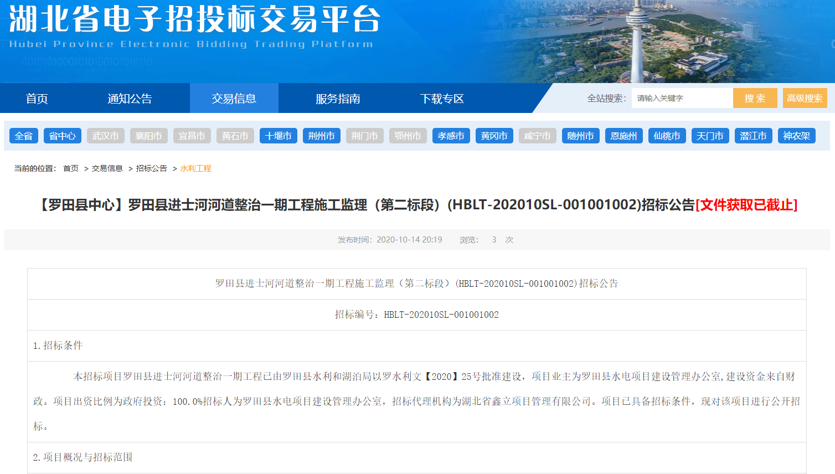Choose 神农架 from the region list
This screenshot has width=835, height=474.
[797, 136]
